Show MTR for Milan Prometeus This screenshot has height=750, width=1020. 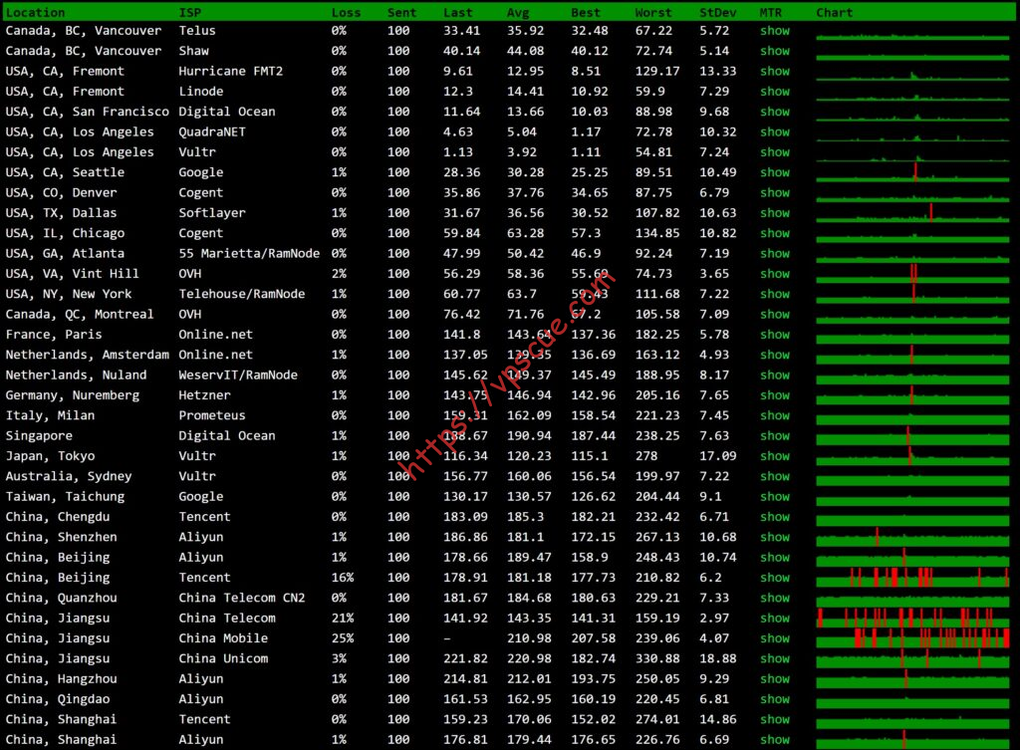[775, 415]
